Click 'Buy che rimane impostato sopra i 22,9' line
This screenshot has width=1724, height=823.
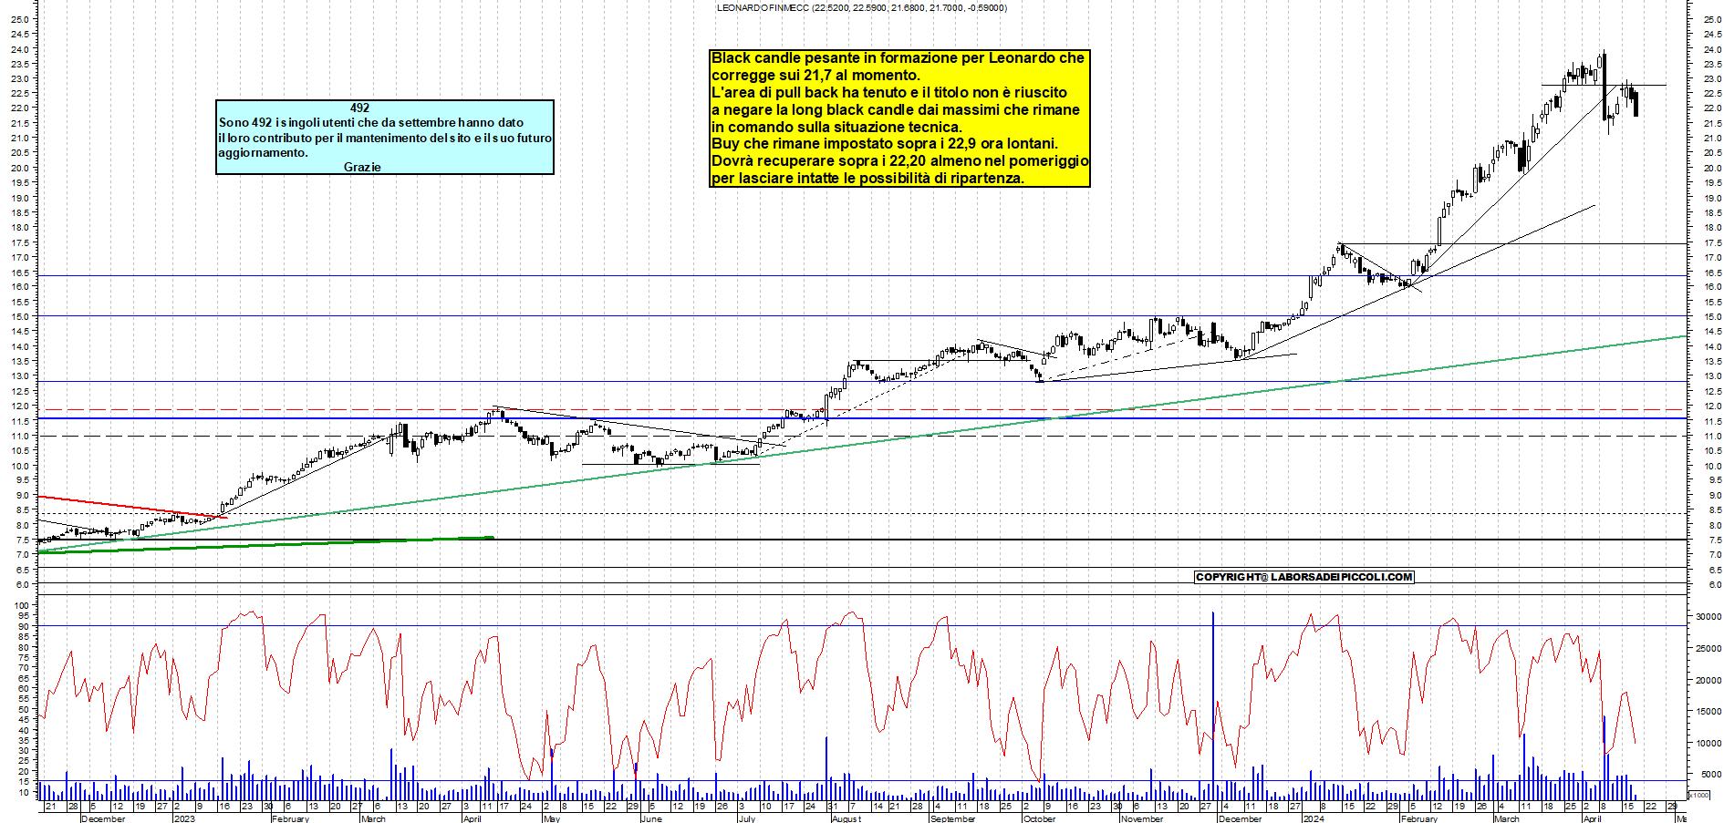point(885,144)
